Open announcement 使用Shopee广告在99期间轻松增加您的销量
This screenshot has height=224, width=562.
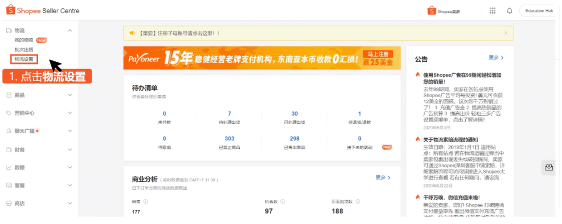462,78
